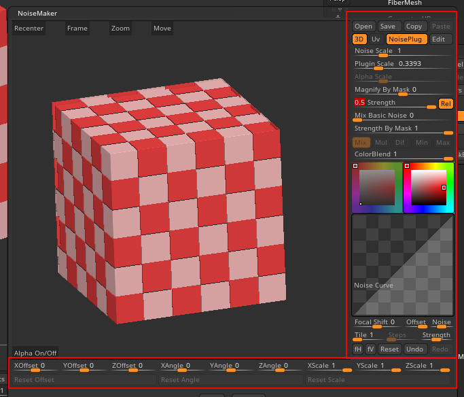Click the Zoom view control

click(120, 29)
